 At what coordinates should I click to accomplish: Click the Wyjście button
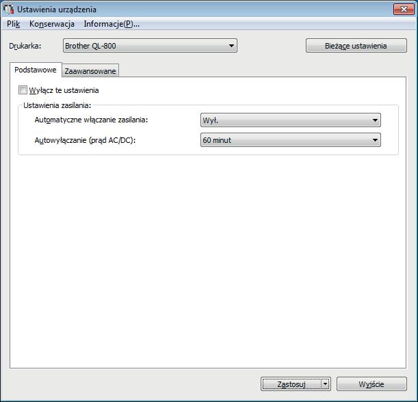pos(371,384)
